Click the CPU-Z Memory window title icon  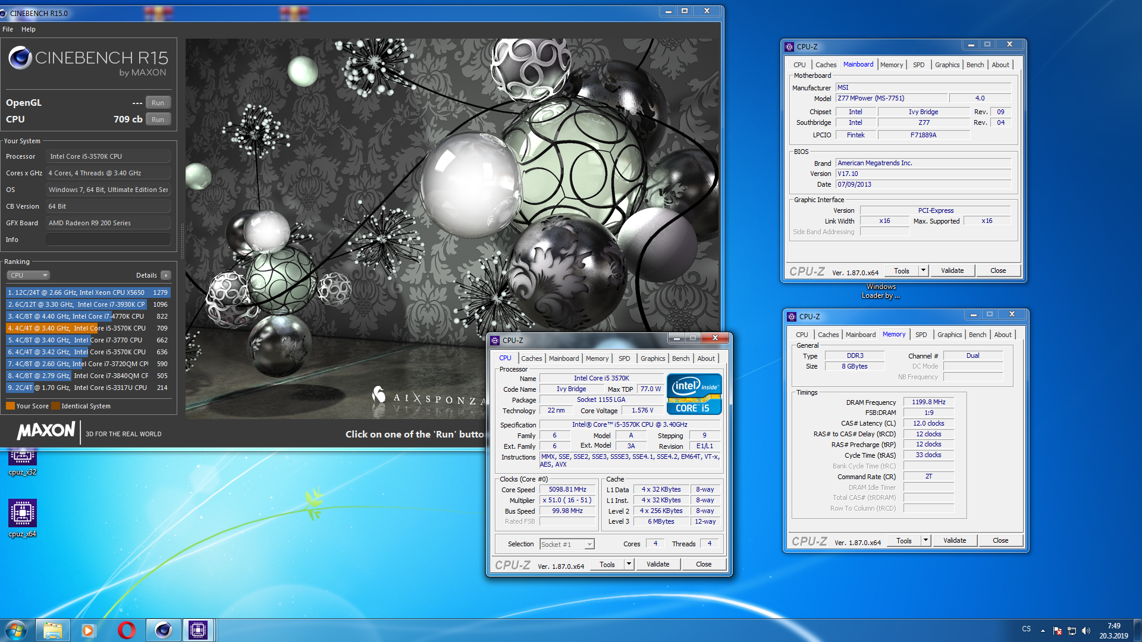(792, 317)
